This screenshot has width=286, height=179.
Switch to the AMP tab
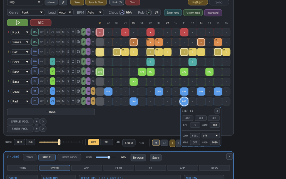pos(87,168)
